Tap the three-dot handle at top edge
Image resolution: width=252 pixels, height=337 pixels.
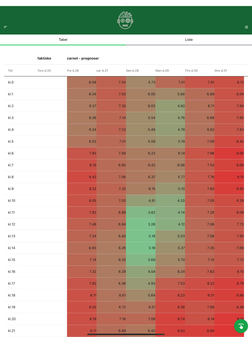(126, 3)
